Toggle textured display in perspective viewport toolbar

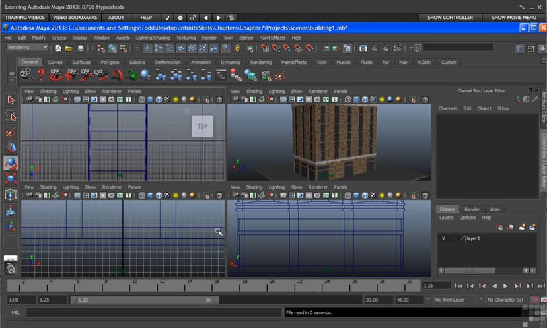tap(373, 100)
